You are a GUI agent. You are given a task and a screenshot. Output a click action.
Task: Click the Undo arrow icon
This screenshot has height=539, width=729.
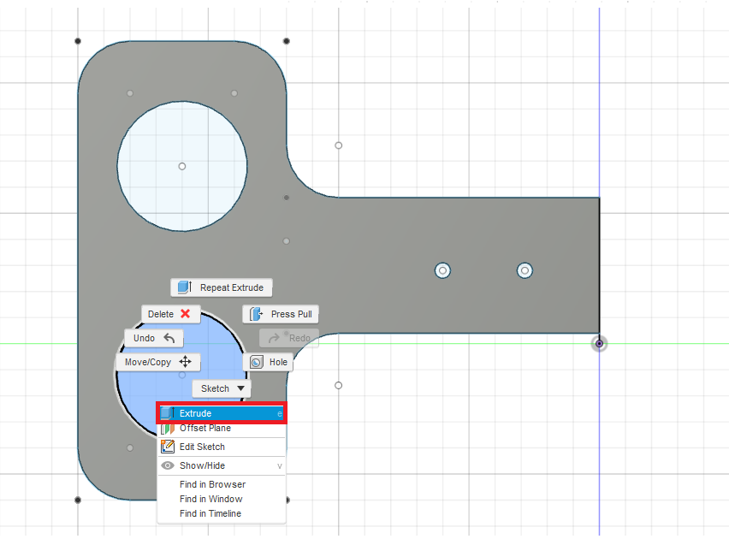coord(171,338)
